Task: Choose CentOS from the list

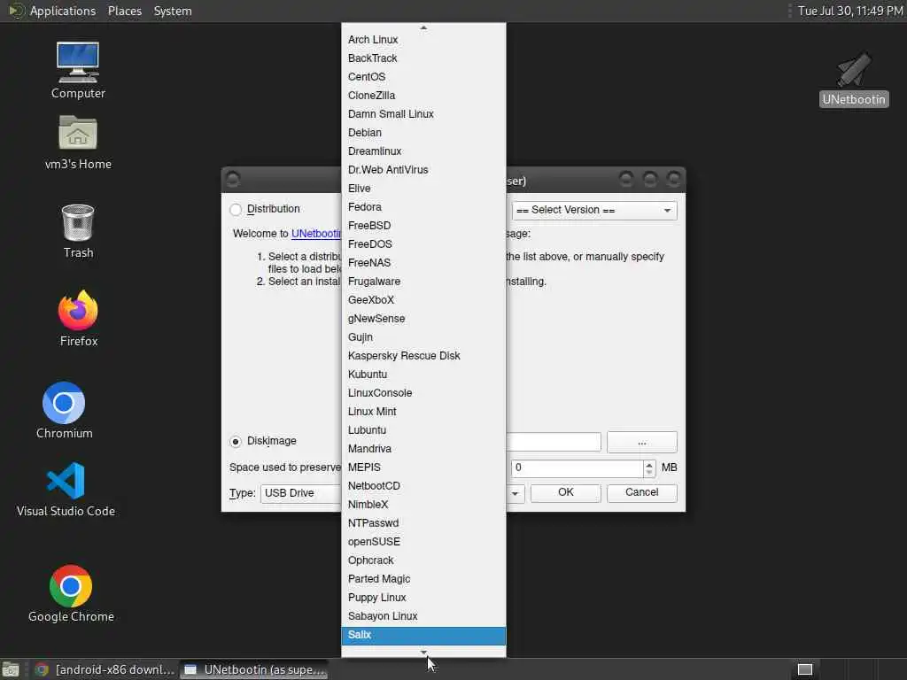Action: [x=423, y=77]
